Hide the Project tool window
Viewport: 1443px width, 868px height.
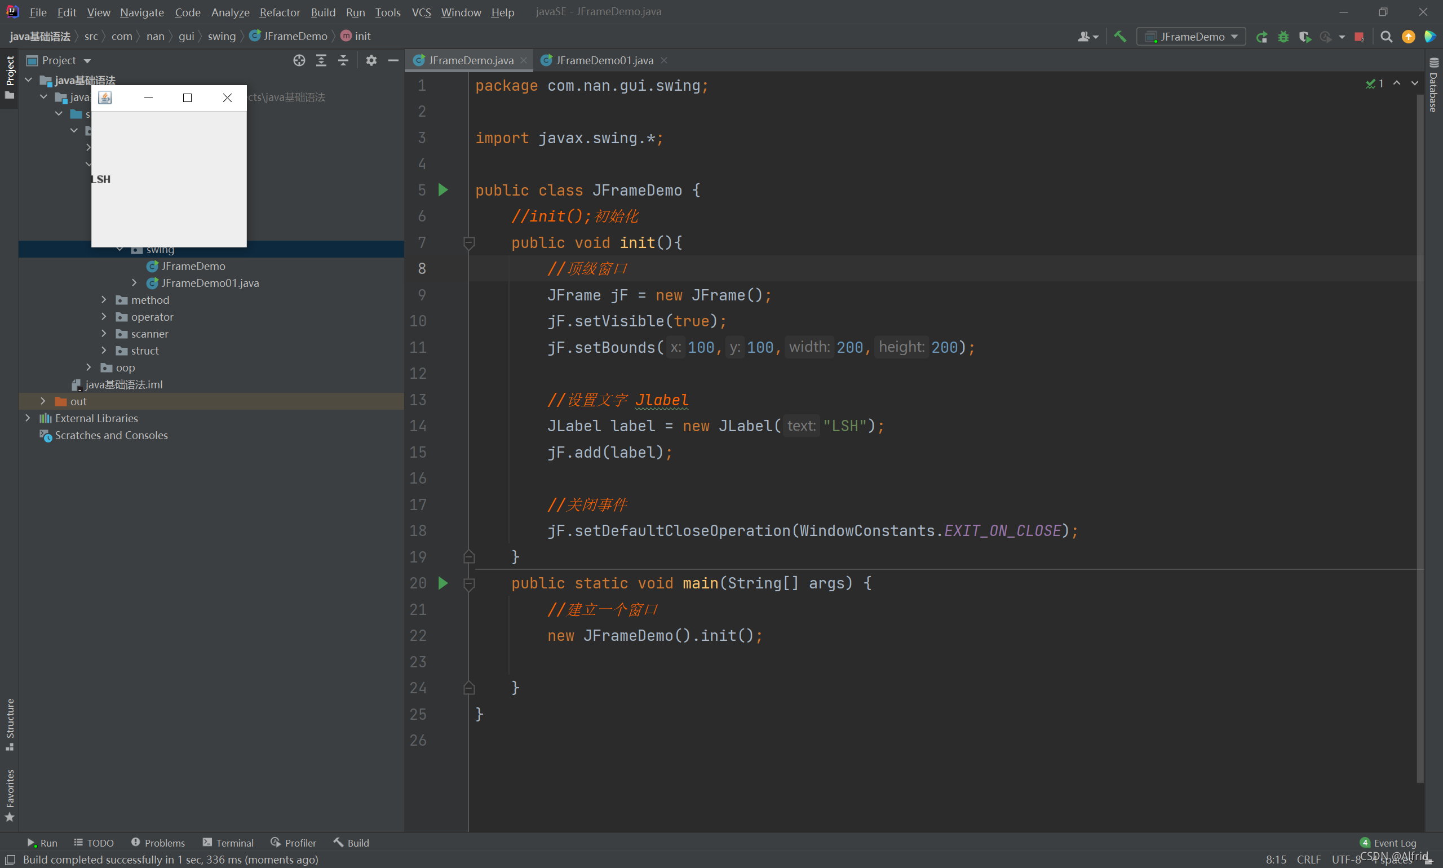[393, 60]
